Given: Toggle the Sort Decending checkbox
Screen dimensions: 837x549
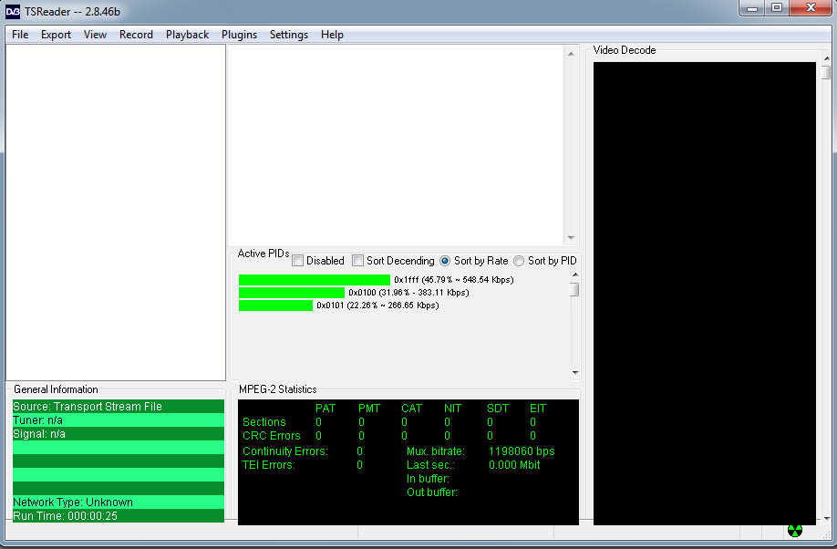Looking at the screenshot, I should click(358, 261).
